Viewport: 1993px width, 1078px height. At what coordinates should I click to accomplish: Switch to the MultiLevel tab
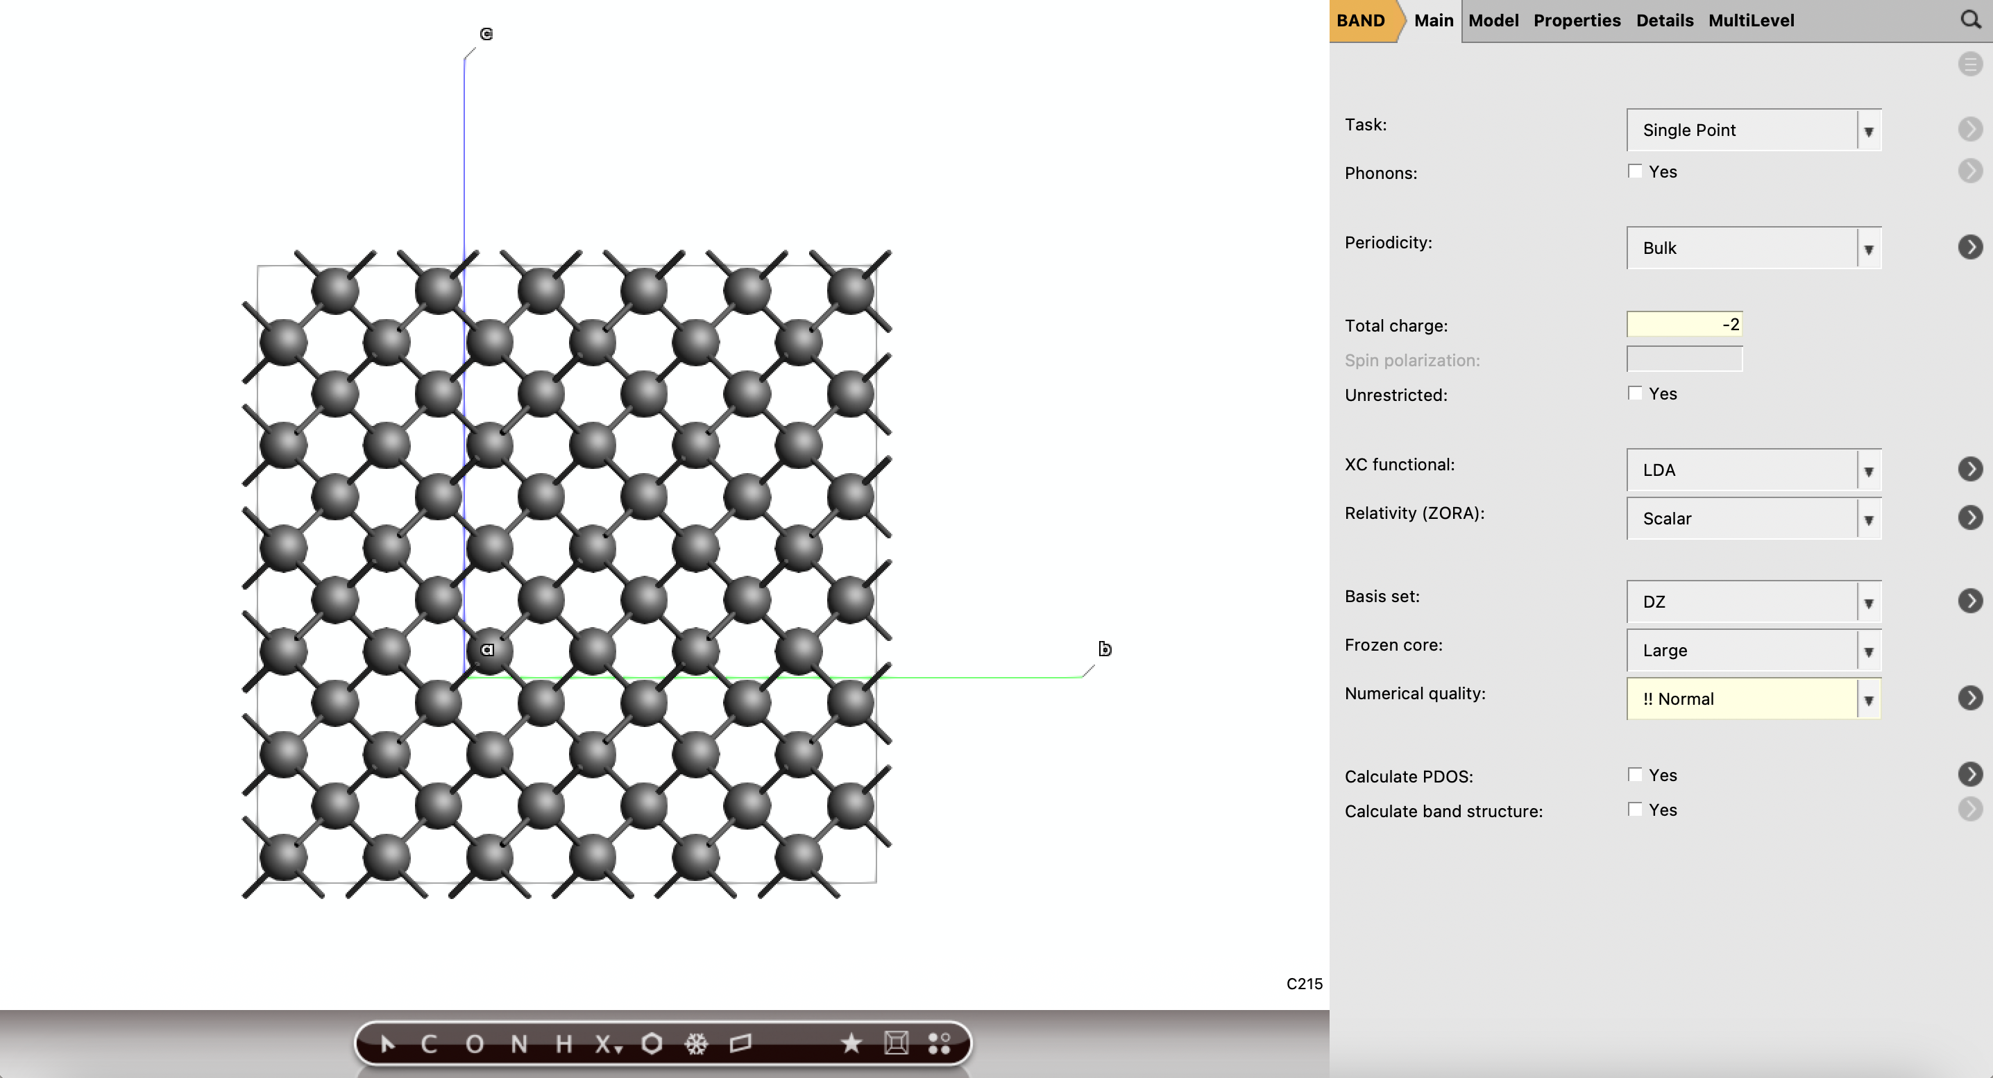click(x=1750, y=20)
